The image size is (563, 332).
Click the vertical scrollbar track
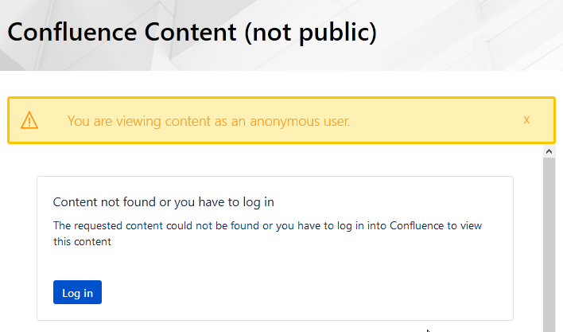click(x=549, y=239)
